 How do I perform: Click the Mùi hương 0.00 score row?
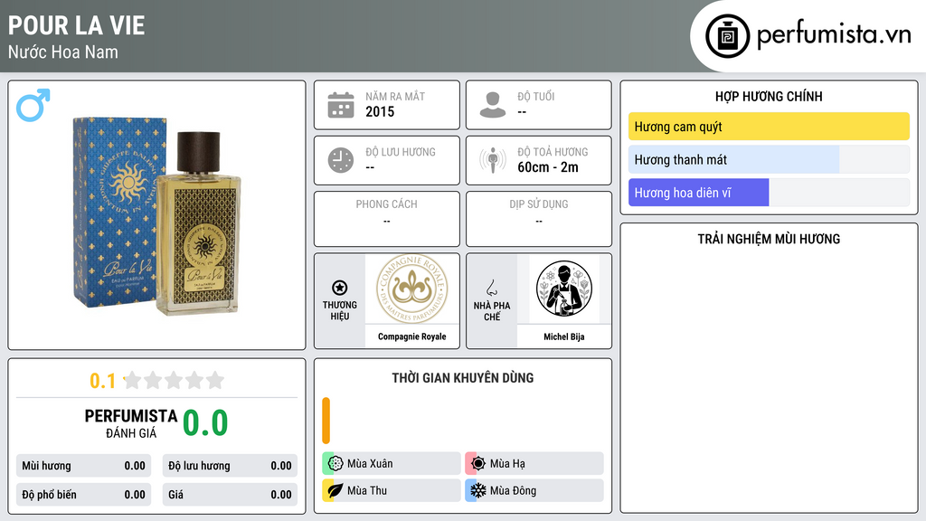coord(83,466)
